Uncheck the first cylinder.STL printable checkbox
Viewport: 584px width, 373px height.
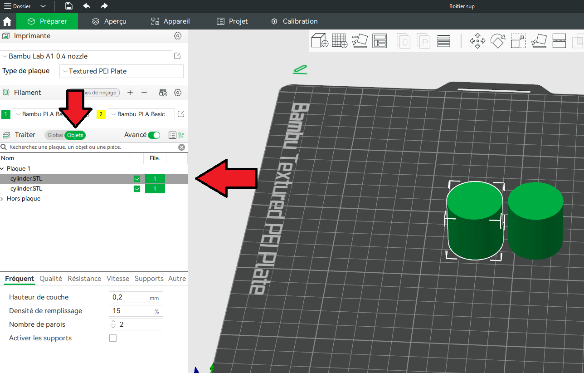[x=137, y=179]
